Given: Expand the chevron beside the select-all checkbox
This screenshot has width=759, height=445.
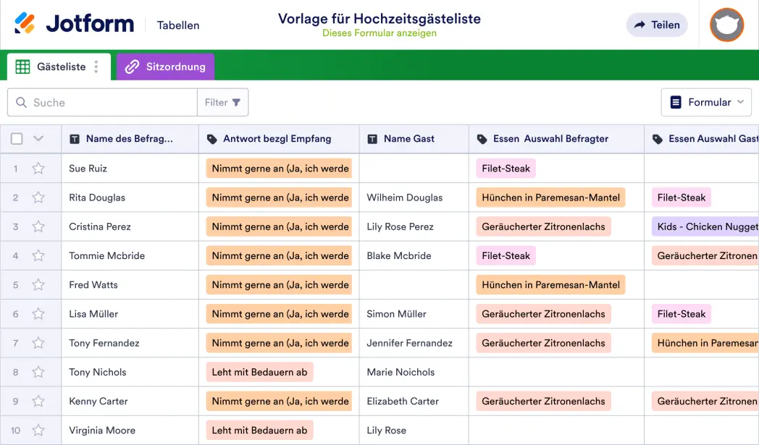Looking at the screenshot, I should coord(38,138).
